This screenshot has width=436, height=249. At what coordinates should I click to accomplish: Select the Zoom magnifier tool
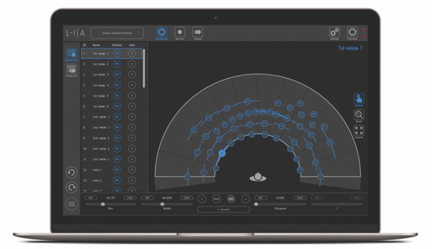(x=359, y=115)
